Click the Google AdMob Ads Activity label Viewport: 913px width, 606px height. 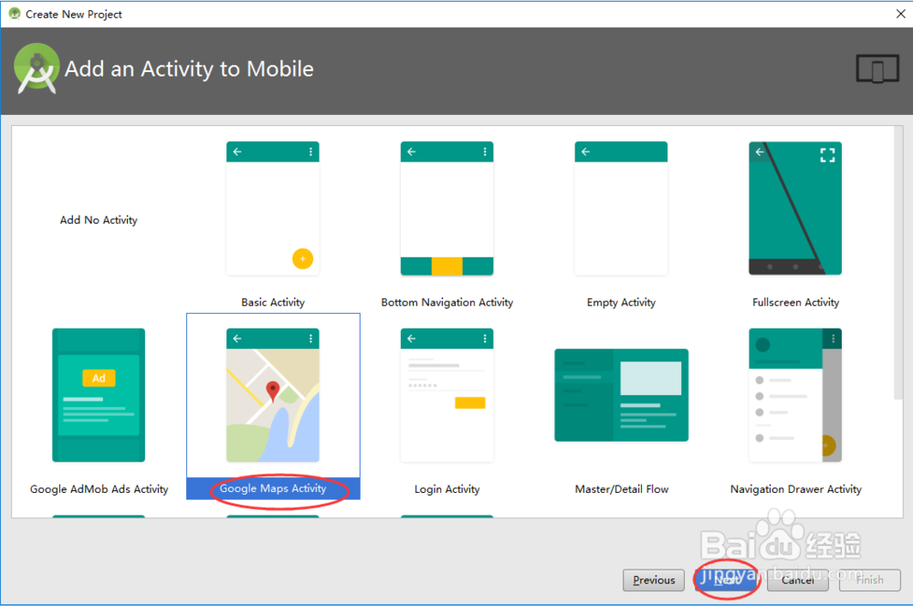click(x=99, y=489)
